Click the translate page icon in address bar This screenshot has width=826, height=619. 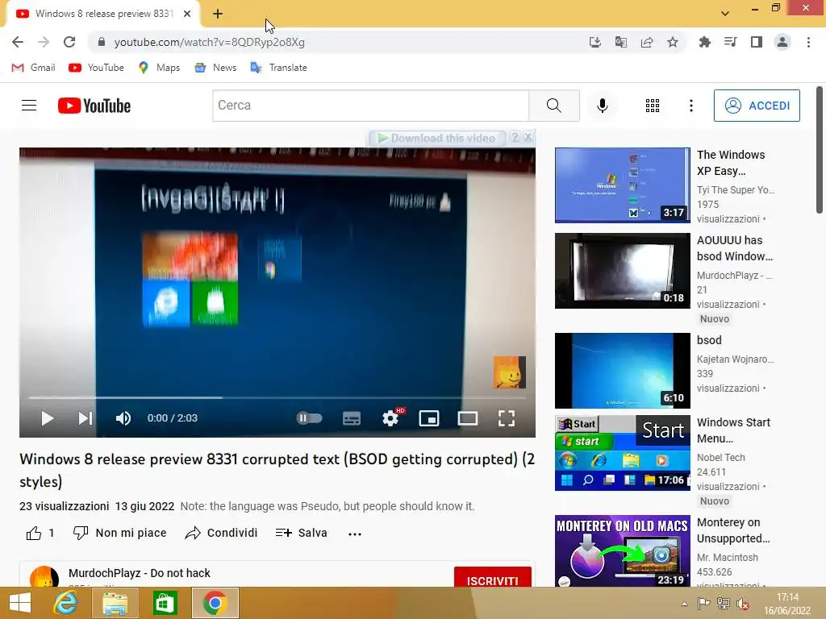tap(621, 42)
